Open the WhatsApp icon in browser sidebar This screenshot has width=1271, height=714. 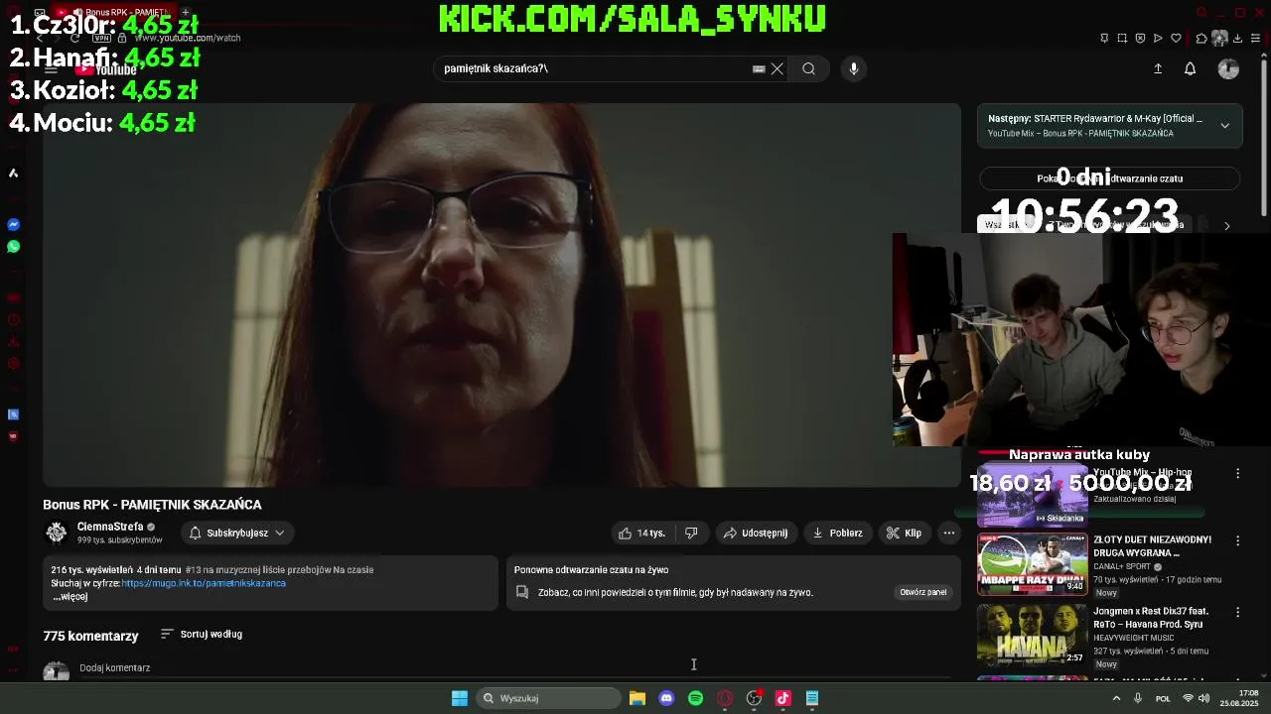click(x=14, y=247)
